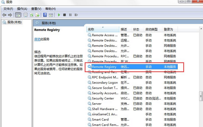Screen dimensions: 203x127
Task: Open the 查看(V) menu
Action: [x=36, y=9]
